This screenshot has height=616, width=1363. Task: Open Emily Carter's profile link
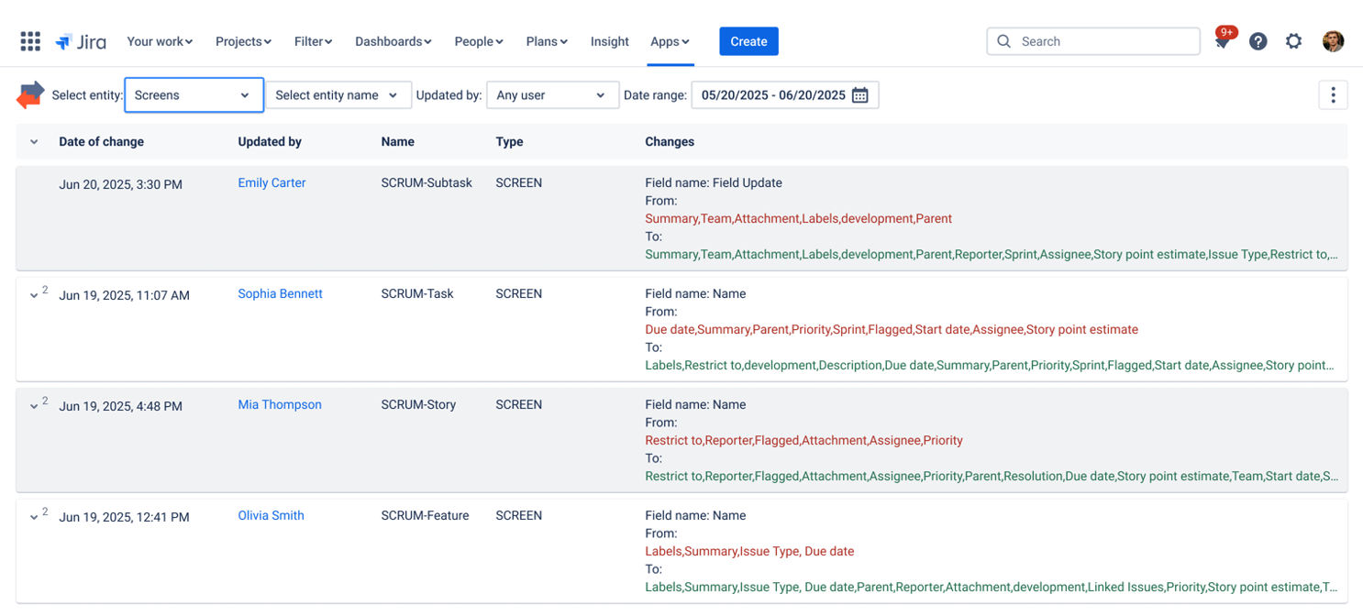click(x=271, y=182)
